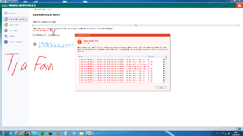Launch Steam from the Windows taskbar
The width and height of the screenshot is (243, 136).
27,133
